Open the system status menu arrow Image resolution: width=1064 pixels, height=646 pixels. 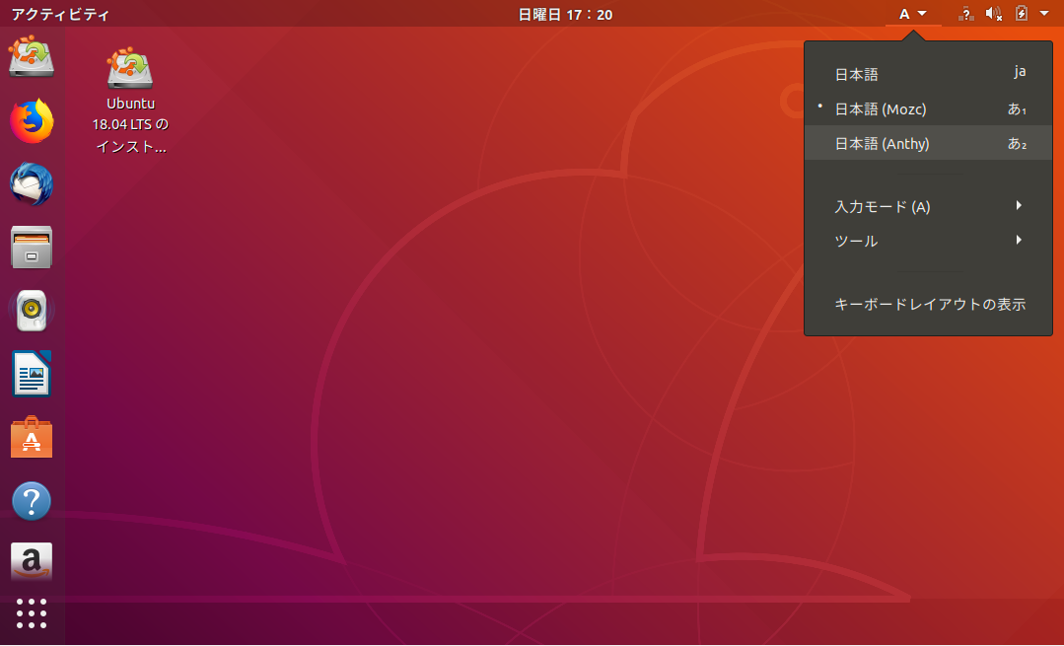tap(1044, 14)
